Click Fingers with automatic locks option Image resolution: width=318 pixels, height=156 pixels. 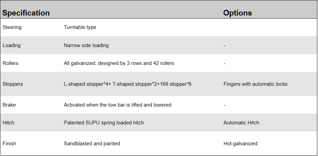(255, 84)
